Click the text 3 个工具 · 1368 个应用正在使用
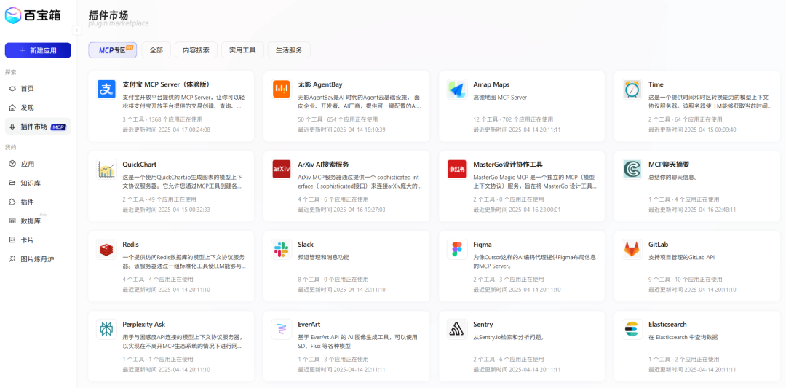Image resolution: width=786 pixels, height=388 pixels. pos(162,119)
